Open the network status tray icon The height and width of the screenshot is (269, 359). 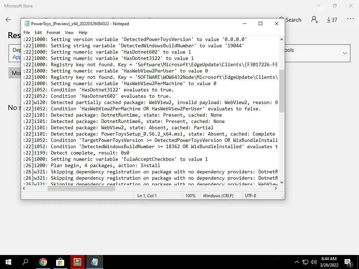[x=305, y=262]
